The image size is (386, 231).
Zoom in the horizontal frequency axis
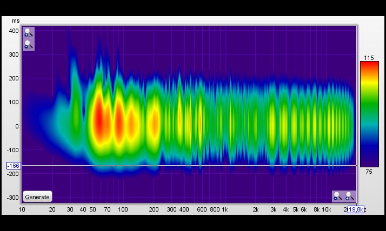pyautogui.click(x=349, y=196)
